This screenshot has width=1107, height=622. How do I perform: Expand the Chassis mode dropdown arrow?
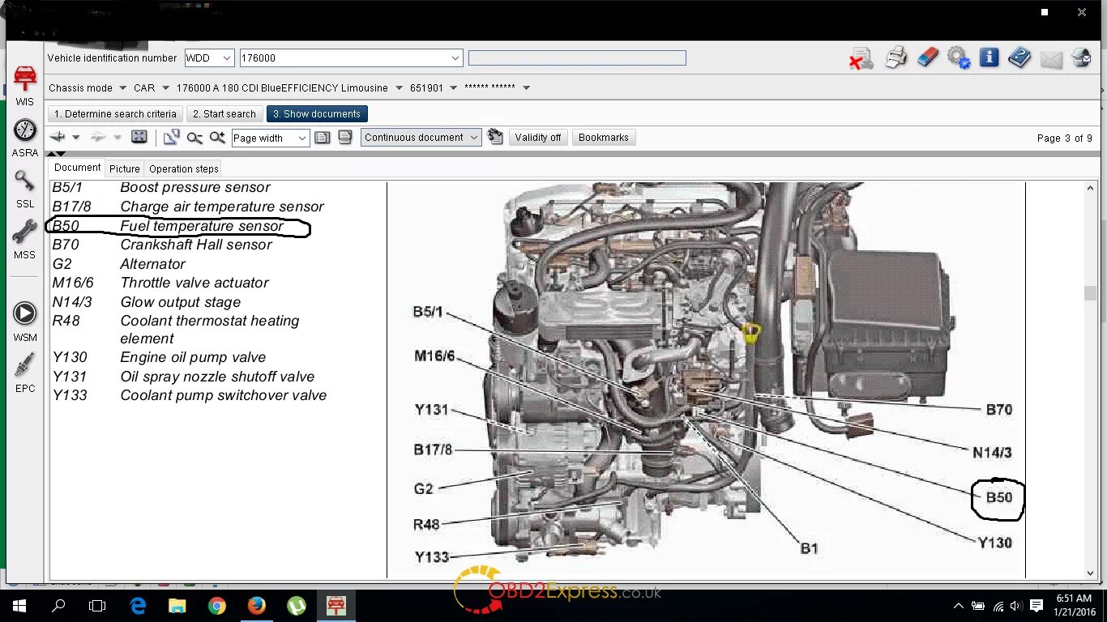[122, 87]
